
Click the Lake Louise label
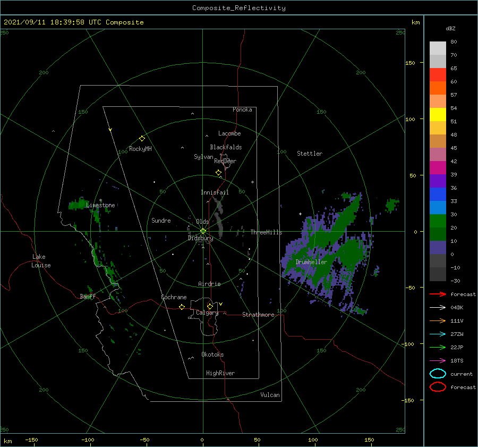click(x=41, y=261)
